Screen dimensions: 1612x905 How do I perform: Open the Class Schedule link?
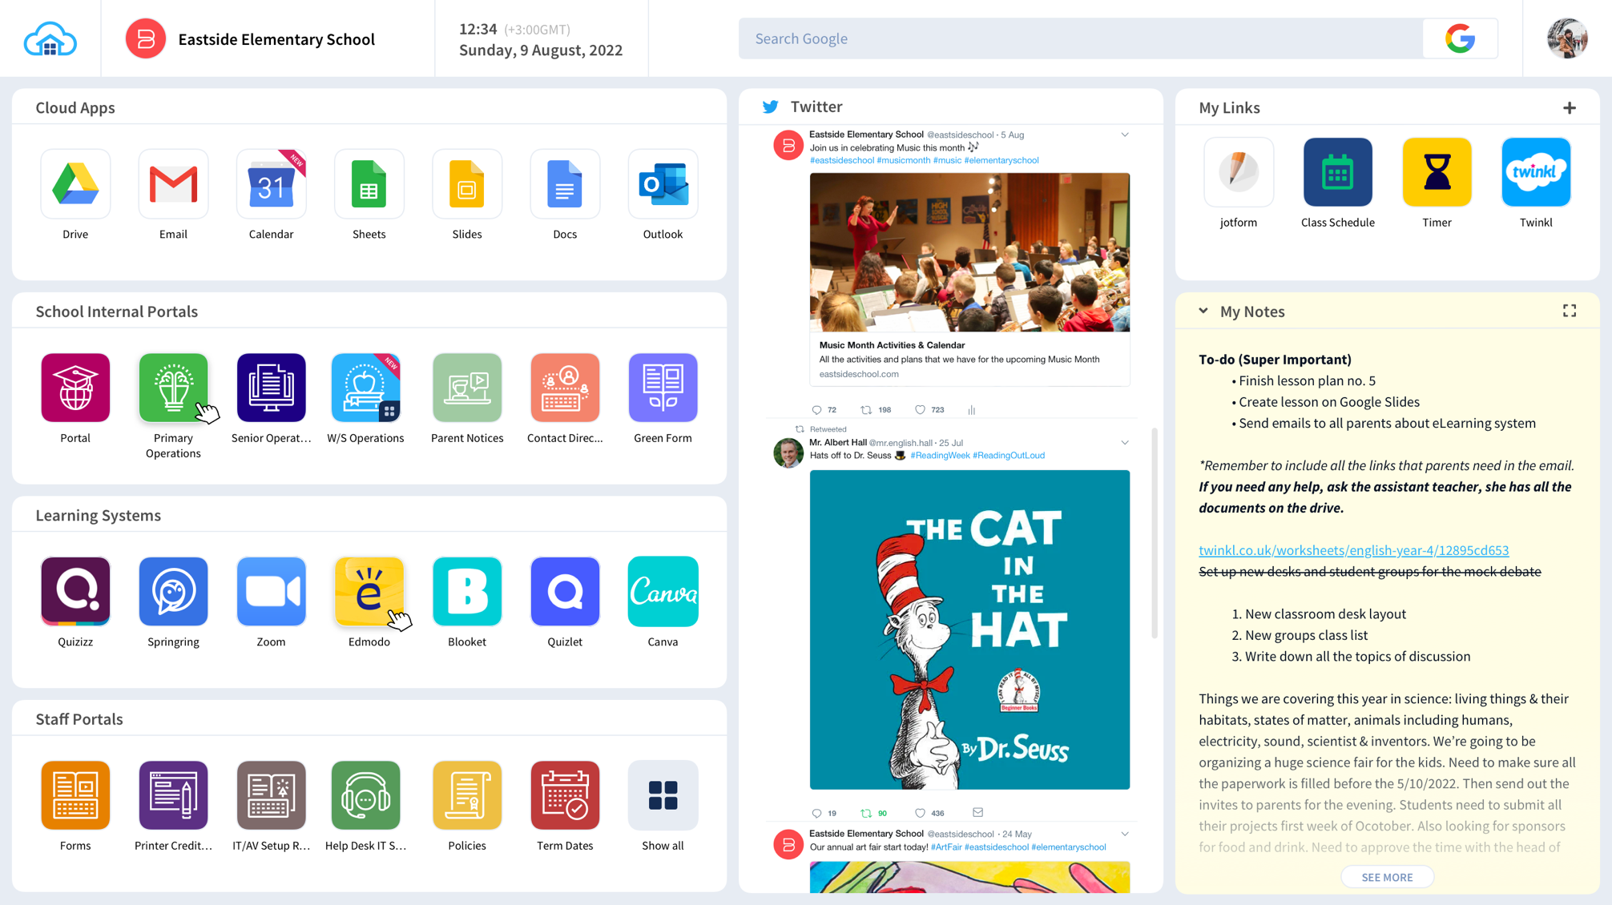(x=1337, y=172)
